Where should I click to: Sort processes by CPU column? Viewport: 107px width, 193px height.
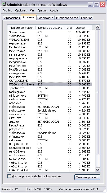[69, 28]
